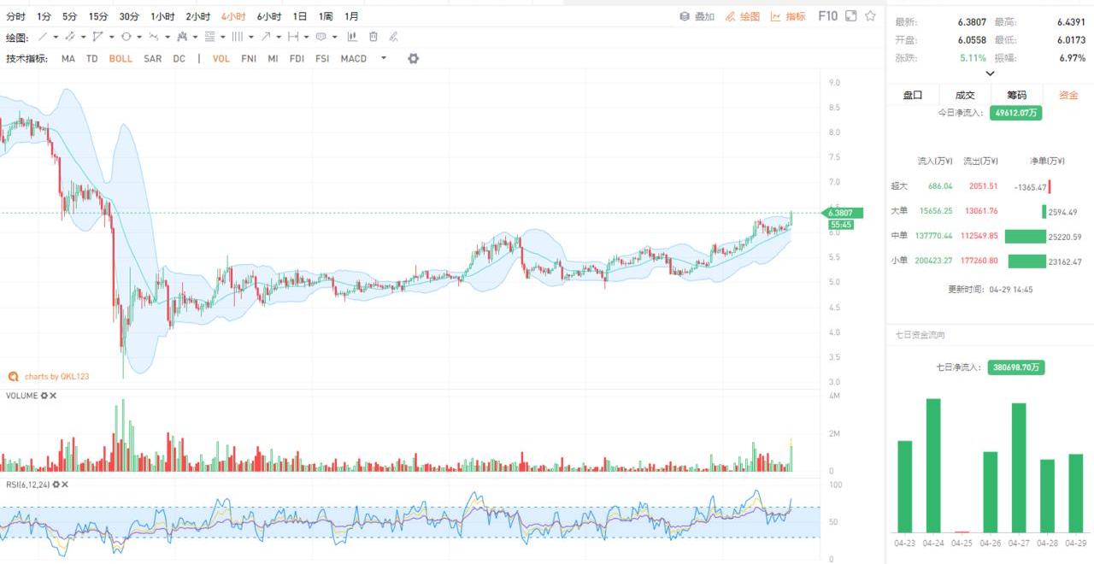The image size is (1094, 564).
Task: Enable the MACD indicator
Action: [x=353, y=58]
